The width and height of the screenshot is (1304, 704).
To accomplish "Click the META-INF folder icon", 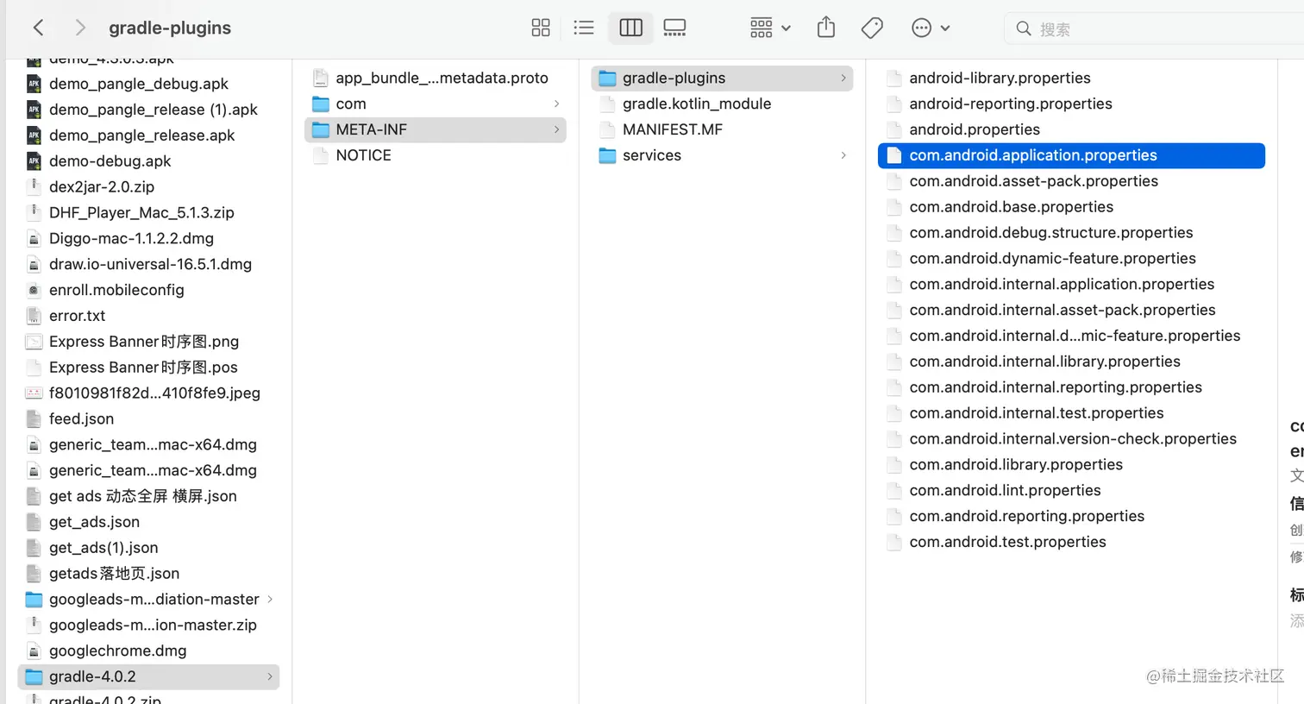I will tap(321, 129).
